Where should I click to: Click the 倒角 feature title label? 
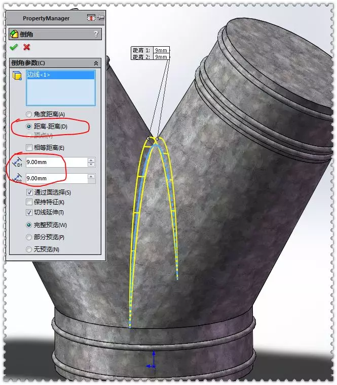click(x=26, y=34)
